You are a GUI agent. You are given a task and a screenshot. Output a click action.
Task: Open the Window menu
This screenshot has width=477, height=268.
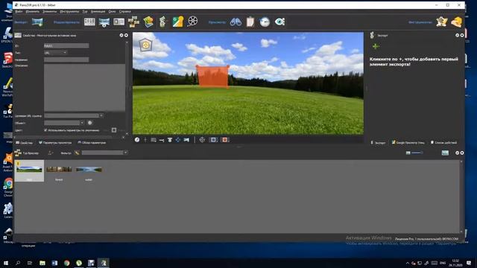[112, 12]
